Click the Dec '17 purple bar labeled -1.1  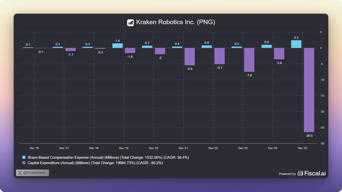tap(70, 49)
